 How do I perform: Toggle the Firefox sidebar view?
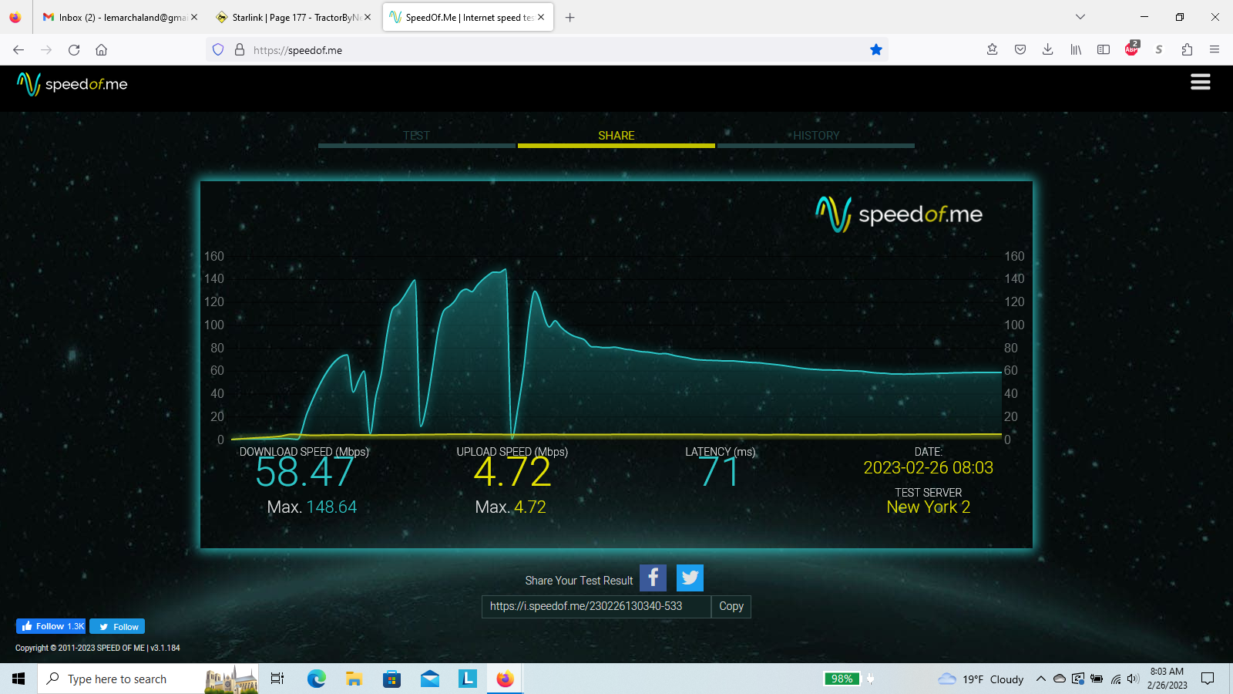(x=1104, y=50)
